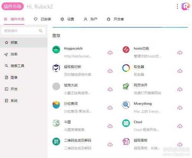192x158 pixels.
Task: Click the Http/WebSocket description text
Action: tap(78, 56)
